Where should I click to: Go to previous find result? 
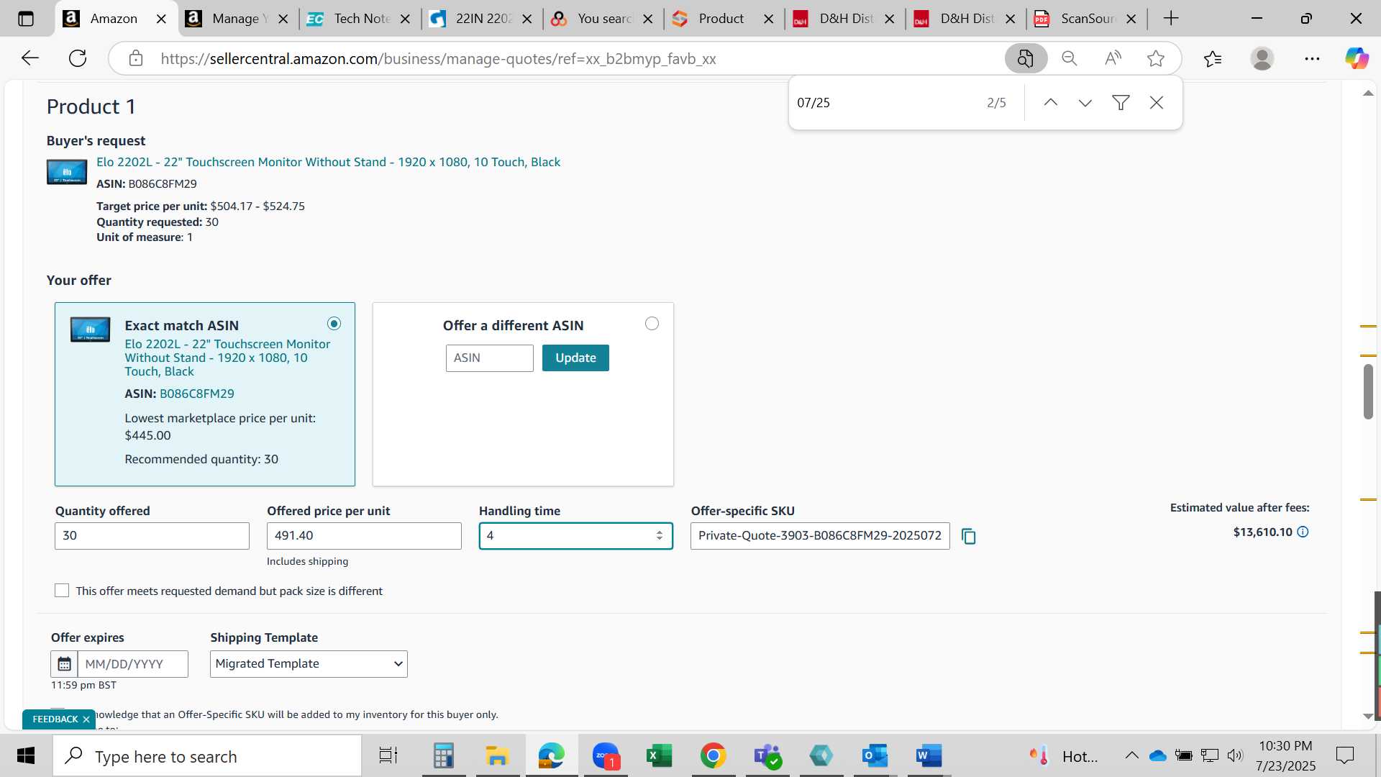[x=1050, y=103]
